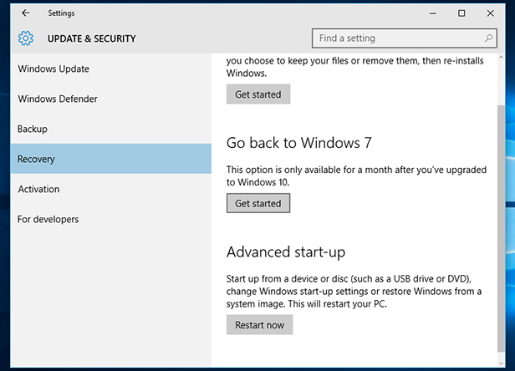Viewport: 515px width, 371px height.
Task: Open the Windows Defender section
Action: coord(110,99)
